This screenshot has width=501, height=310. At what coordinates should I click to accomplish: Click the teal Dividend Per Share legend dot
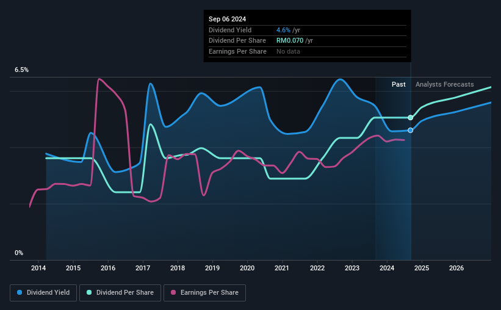(89, 292)
